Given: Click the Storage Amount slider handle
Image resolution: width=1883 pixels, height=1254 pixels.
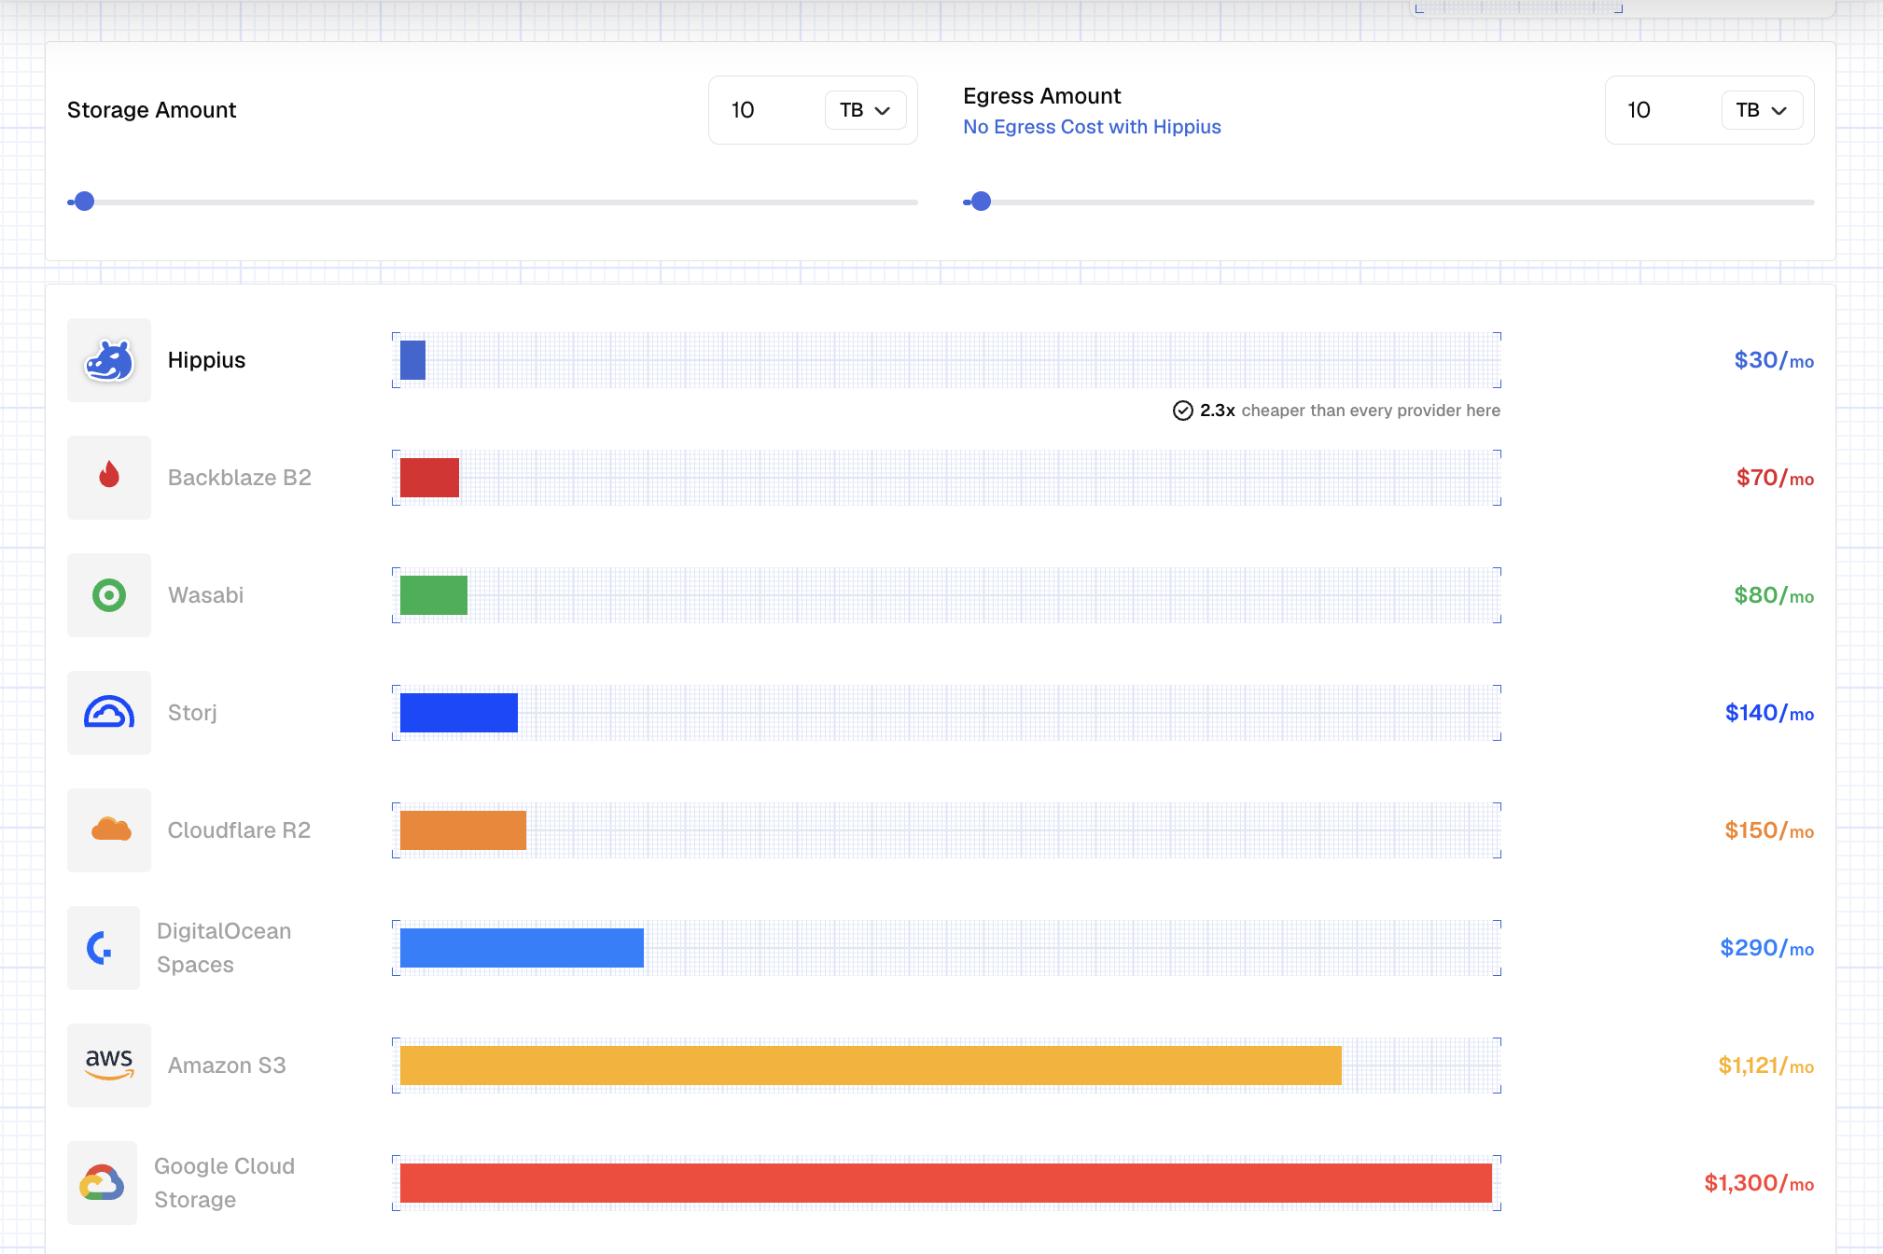Looking at the screenshot, I should point(84,202).
